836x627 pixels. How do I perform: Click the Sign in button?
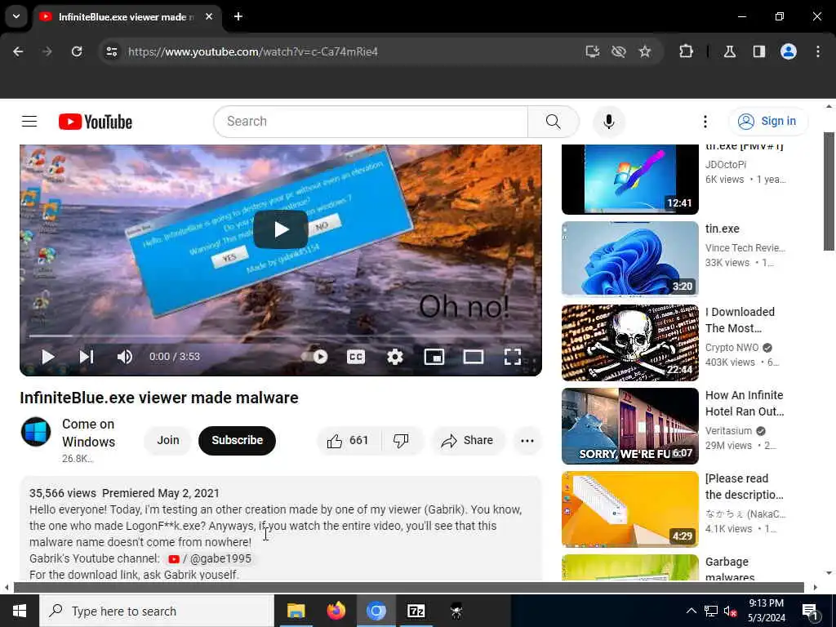(x=767, y=122)
